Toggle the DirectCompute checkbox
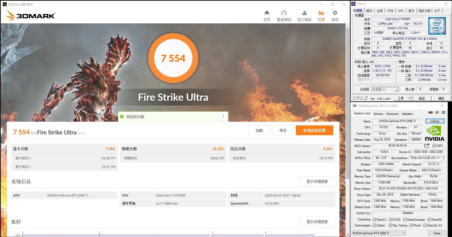 pos(405,220)
